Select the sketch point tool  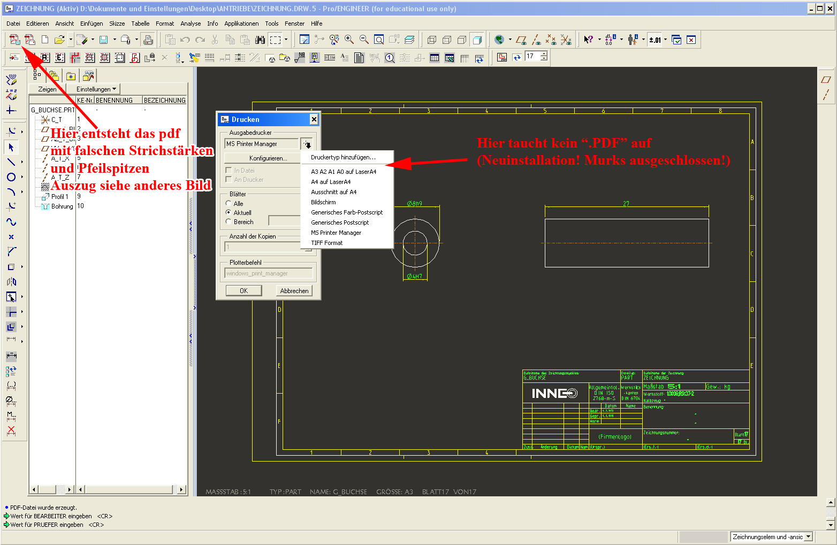[11, 237]
